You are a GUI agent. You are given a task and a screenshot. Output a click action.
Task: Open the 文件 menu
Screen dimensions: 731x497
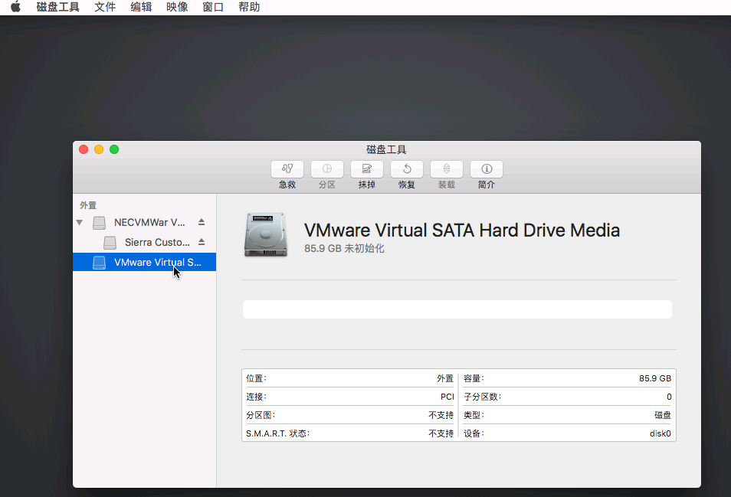pyautogui.click(x=105, y=7)
